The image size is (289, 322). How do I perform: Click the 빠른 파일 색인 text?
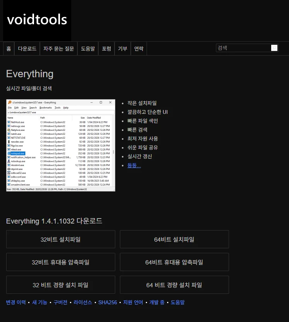(x=143, y=121)
